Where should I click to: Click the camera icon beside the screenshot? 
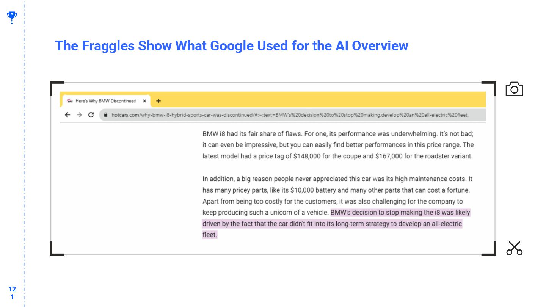point(514,89)
